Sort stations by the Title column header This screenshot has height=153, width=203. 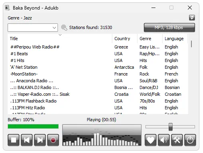click(60, 39)
